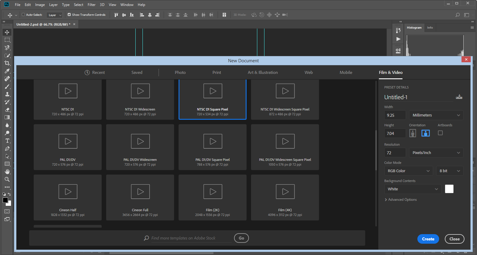Click the Go search button
This screenshot has height=255, width=477.
pyautogui.click(x=241, y=238)
